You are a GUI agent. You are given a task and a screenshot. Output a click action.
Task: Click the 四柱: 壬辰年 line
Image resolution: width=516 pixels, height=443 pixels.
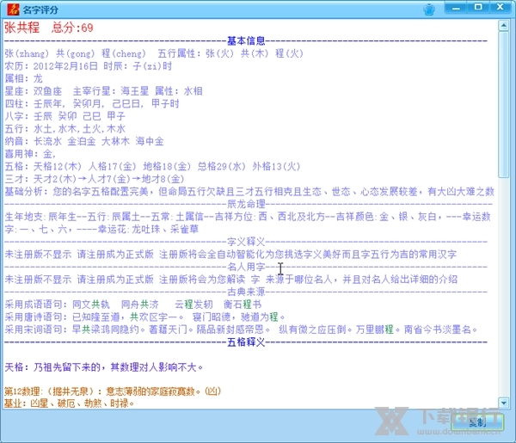pos(92,104)
